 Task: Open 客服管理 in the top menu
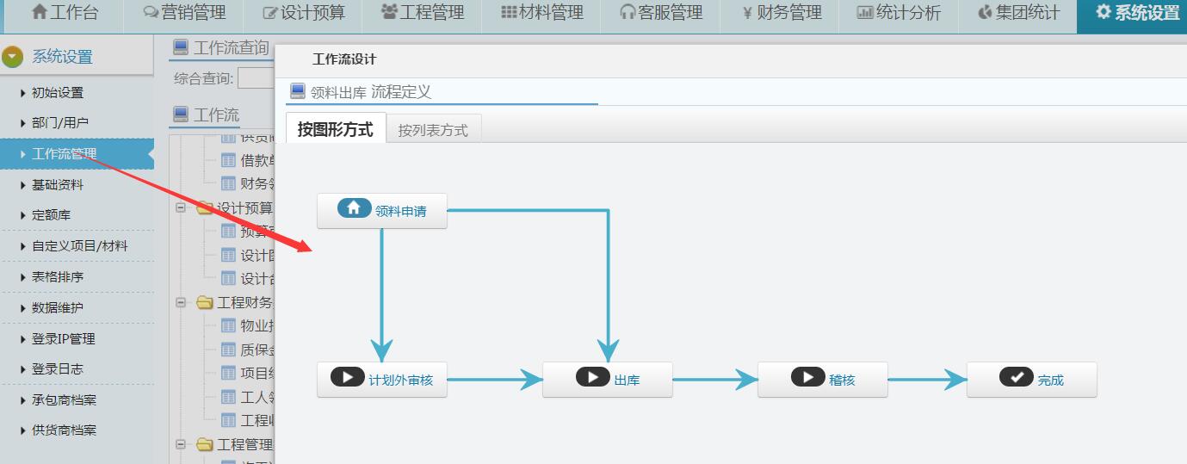coord(661,13)
